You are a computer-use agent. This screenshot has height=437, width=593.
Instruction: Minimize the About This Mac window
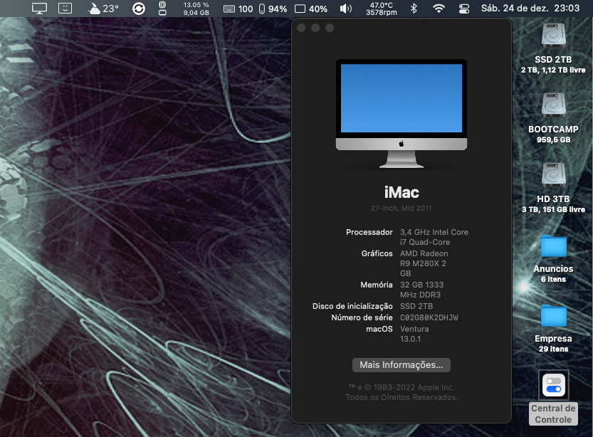pos(315,28)
